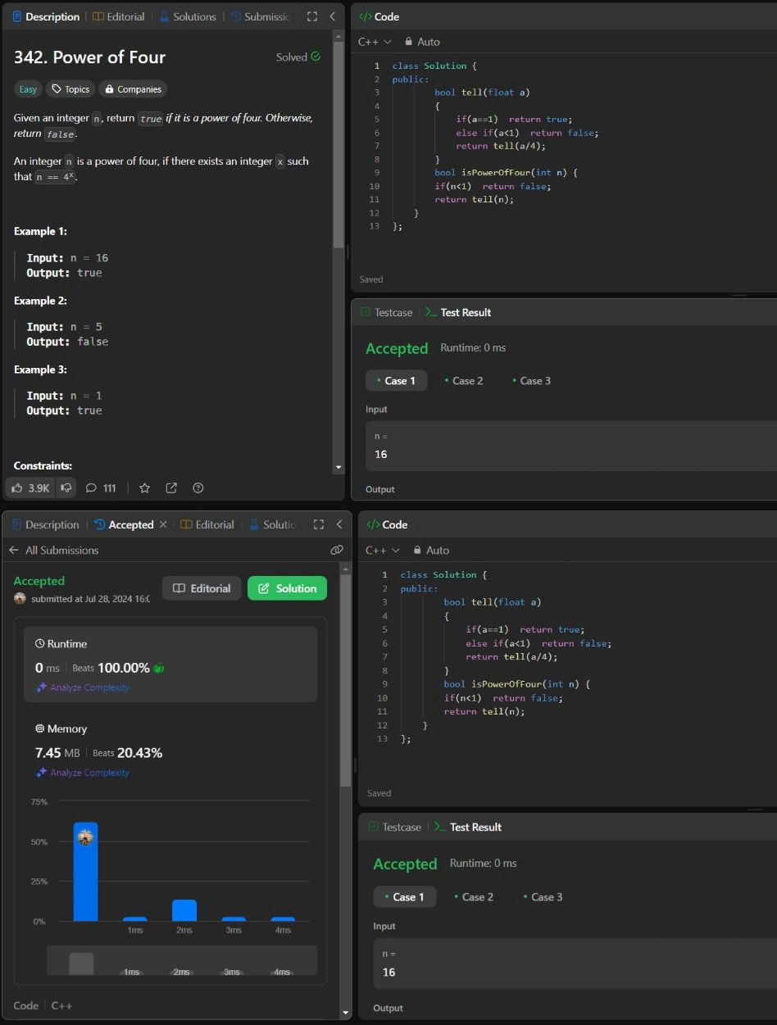The width and height of the screenshot is (777, 1025).
Task: Switch to Description tab beside the Accepted tab
Action: (x=45, y=524)
